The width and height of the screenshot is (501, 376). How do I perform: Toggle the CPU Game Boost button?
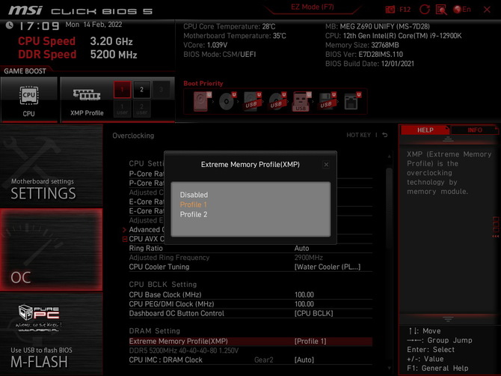click(29, 100)
